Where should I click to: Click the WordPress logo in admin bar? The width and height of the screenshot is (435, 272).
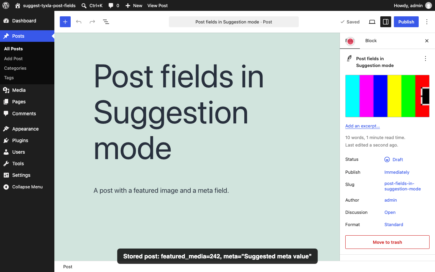coord(5,5)
